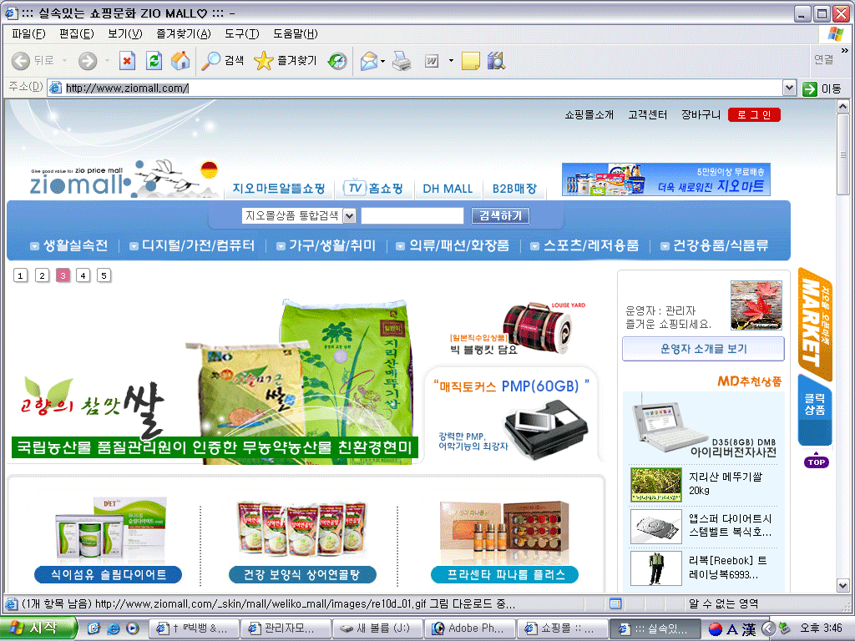855x641 pixels.
Task: Click the page icon in the address bar
Action: click(55, 88)
